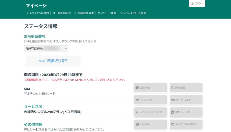Click the eSIM発行 button

pyautogui.click(x=150, y=124)
